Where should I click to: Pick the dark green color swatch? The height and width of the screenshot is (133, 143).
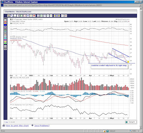[x=5, y=30]
